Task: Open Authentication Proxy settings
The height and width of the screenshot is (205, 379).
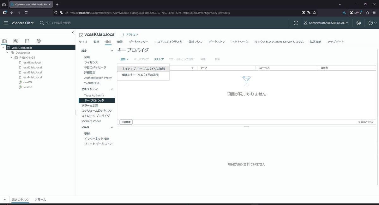Action: [98, 78]
